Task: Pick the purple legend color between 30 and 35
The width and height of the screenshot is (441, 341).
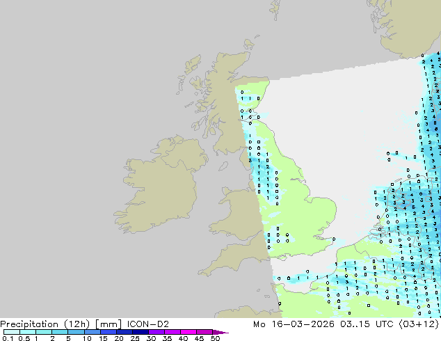Action: pyautogui.click(x=159, y=333)
